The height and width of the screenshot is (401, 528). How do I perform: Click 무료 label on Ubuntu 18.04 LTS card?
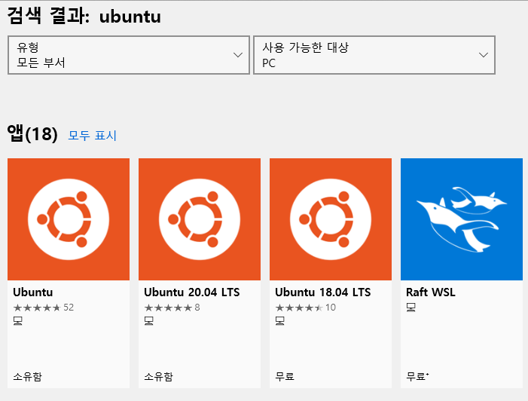pos(285,376)
